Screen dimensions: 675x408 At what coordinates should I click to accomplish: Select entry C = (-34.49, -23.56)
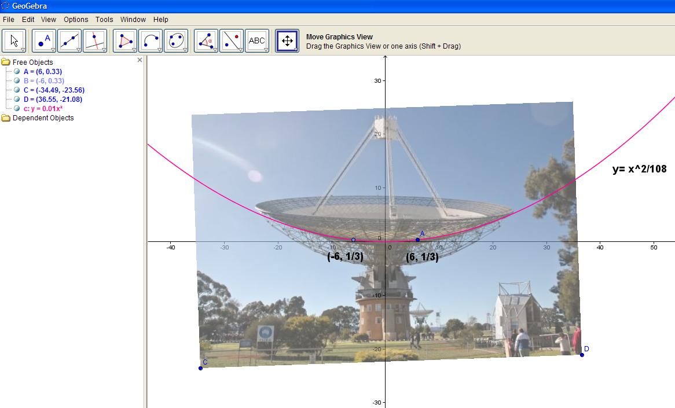(54, 90)
